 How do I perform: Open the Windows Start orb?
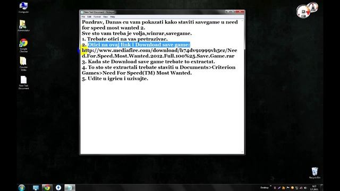coord(22,187)
